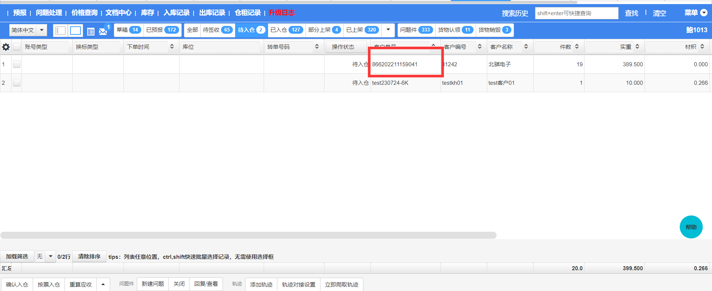
Task: Tick the select-all checkbox in the header
Action: tap(17, 47)
